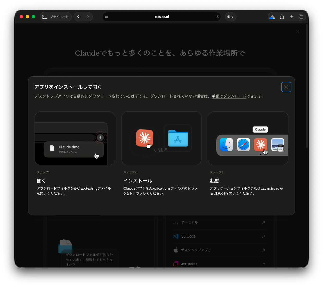Click the Preview icon in dock illustration
The image size is (323, 287).
278,145
